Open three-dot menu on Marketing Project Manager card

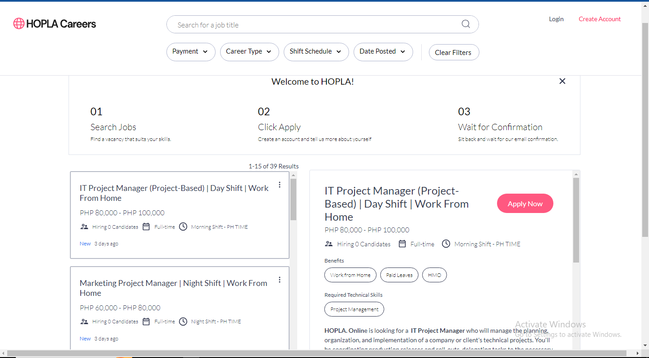(x=280, y=280)
